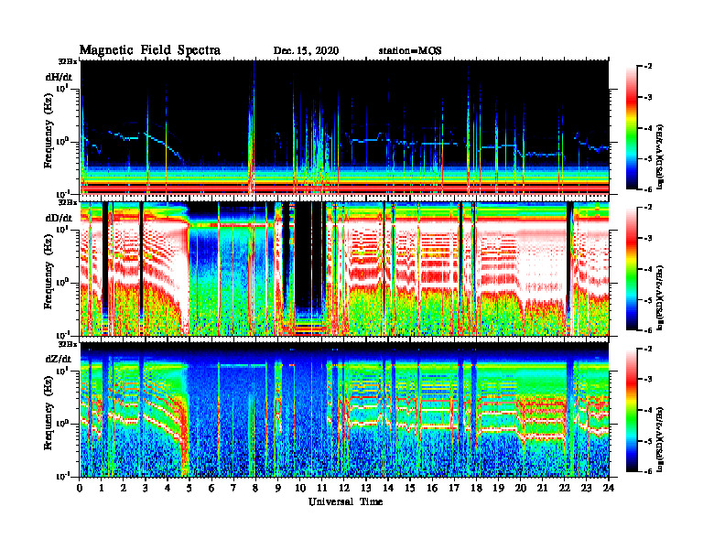The height and width of the screenshot is (560, 725).
Task: Click the 10^1 frequency tick of dD/dt panel
Action: click(x=62, y=230)
